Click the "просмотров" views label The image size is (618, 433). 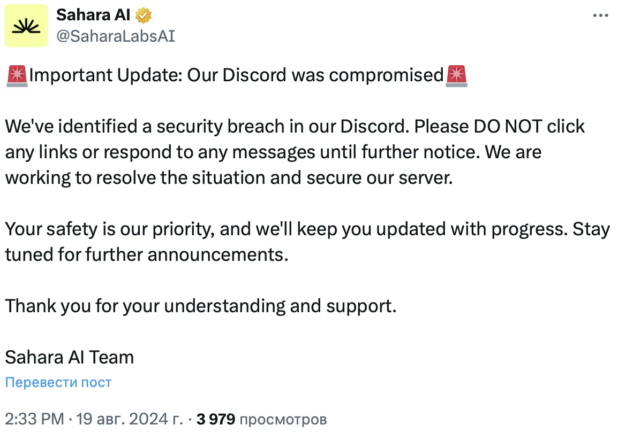click(283, 420)
